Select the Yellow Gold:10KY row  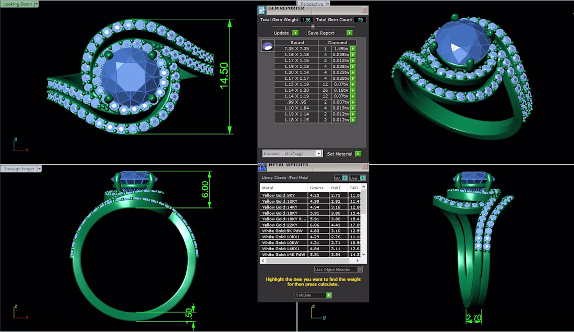(x=310, y=201)
